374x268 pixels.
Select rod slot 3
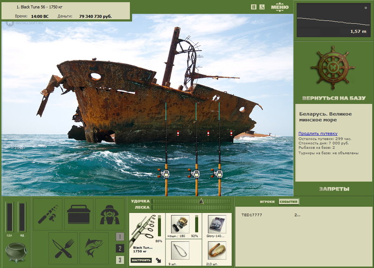coord(120,260)
